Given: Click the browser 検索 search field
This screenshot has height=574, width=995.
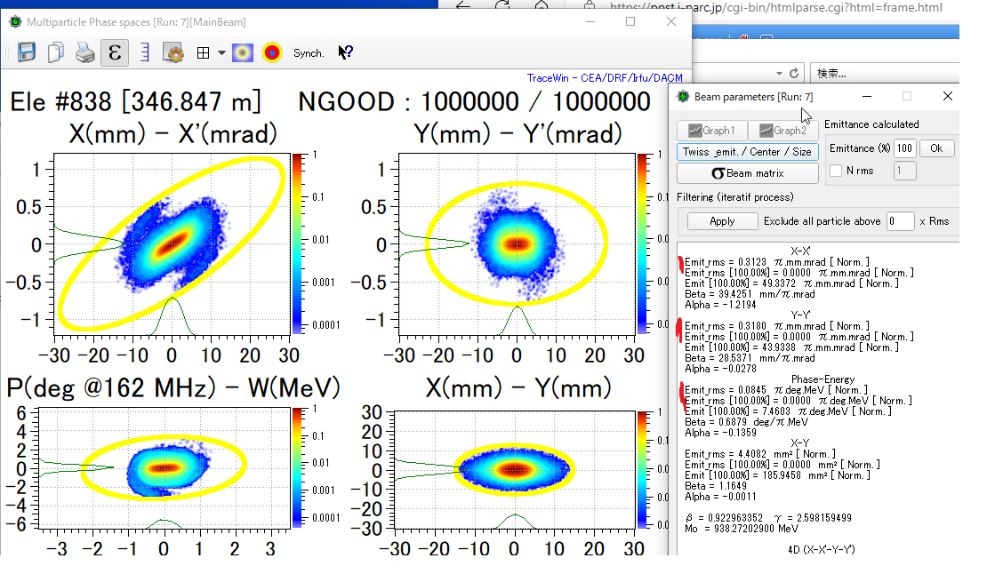Looking at the screenshot, I should 886,74.
